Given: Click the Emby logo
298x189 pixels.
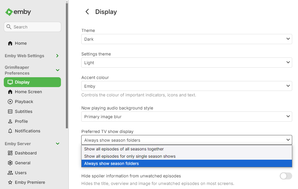Looking at the screenshot, I should tap(18, 12).
